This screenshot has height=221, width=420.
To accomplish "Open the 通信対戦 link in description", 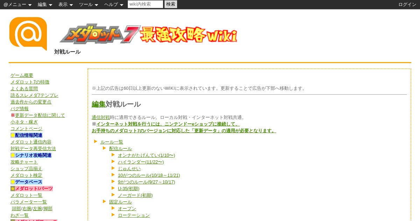I will coord(101,118).
